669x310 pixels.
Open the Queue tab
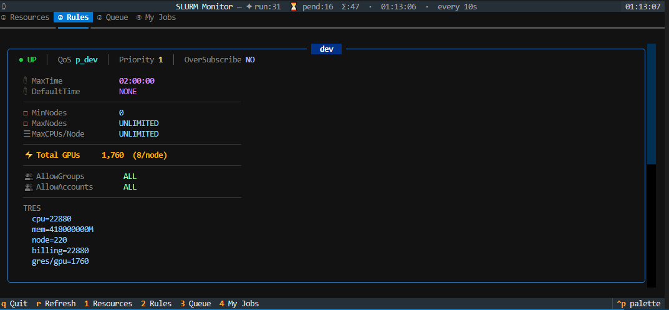point(113,17)
